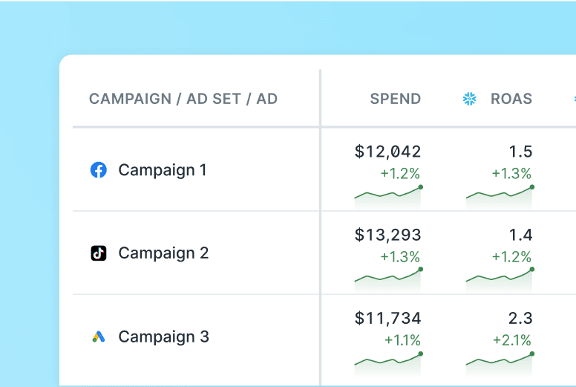Viewport: 576px width, 387px height.
Task: Click Campaign 3 spend value $11,734
Action: [387, 318]
